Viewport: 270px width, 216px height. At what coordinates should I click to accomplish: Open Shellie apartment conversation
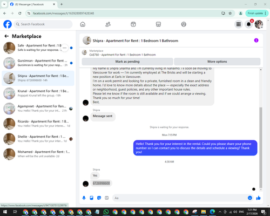point(38,139)
